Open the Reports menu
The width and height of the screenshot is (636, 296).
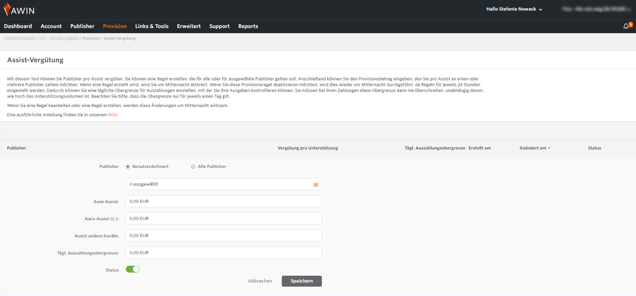click(248, 26)
